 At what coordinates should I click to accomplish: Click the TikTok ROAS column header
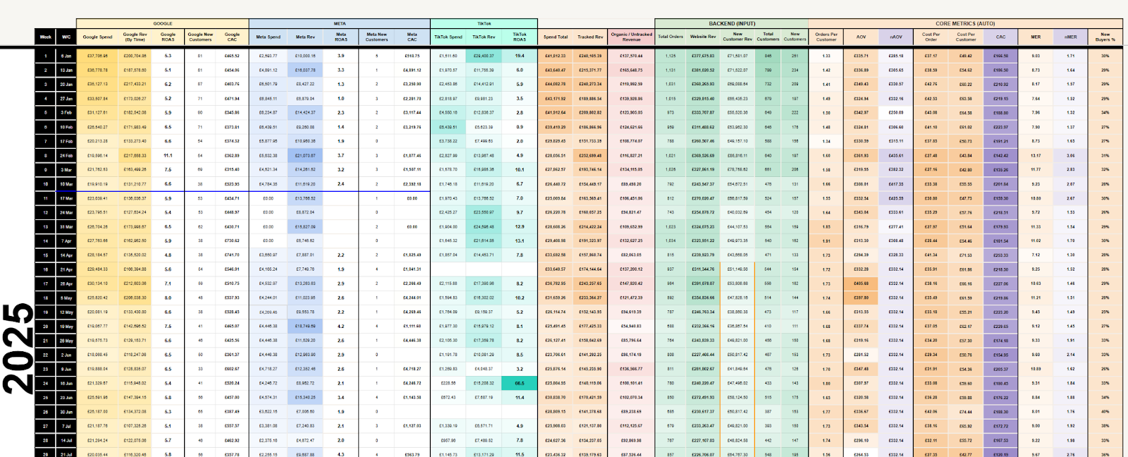(x=520, y=37)
